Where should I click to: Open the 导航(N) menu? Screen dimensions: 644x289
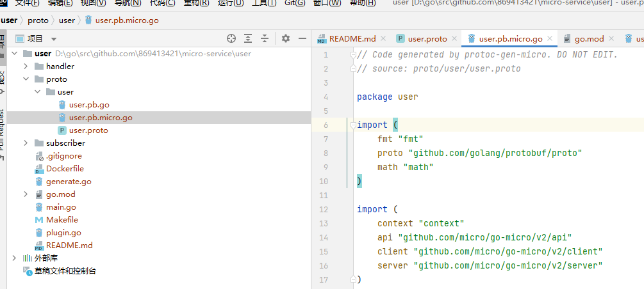click(x=128, y=3)
